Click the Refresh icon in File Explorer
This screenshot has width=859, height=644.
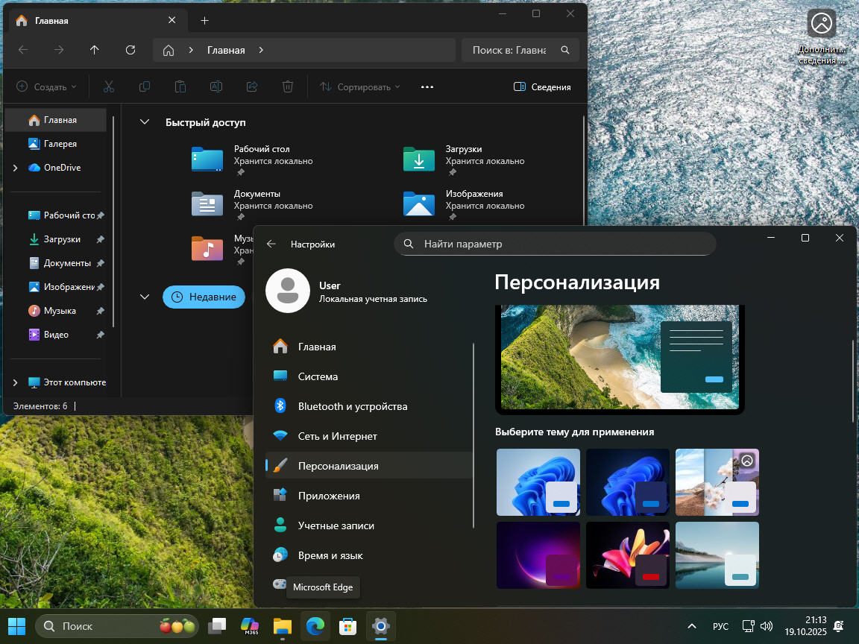click(130, 50)
